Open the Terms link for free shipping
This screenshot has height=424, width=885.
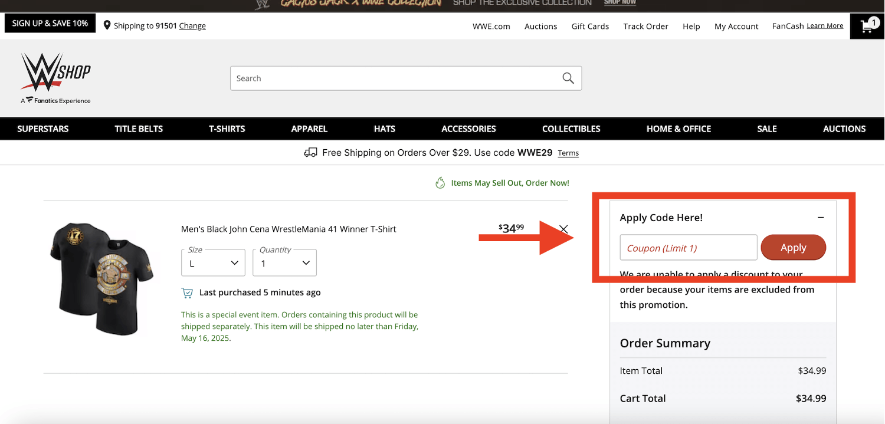pos(568,153)
